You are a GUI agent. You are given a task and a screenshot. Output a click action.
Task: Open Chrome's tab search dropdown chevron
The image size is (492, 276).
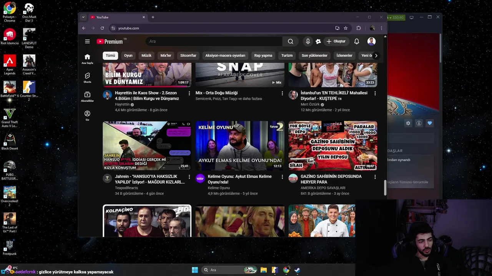[83, 17]
